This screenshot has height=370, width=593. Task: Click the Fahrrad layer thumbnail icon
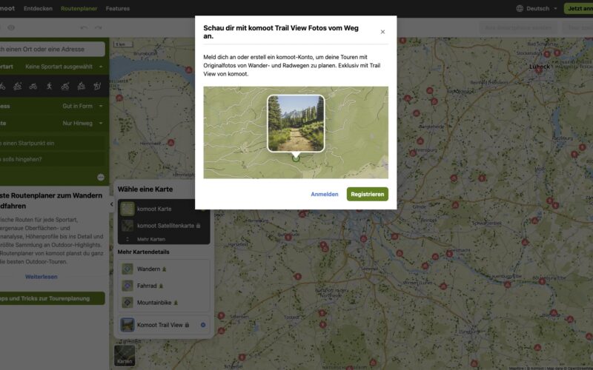click(127, 286)
